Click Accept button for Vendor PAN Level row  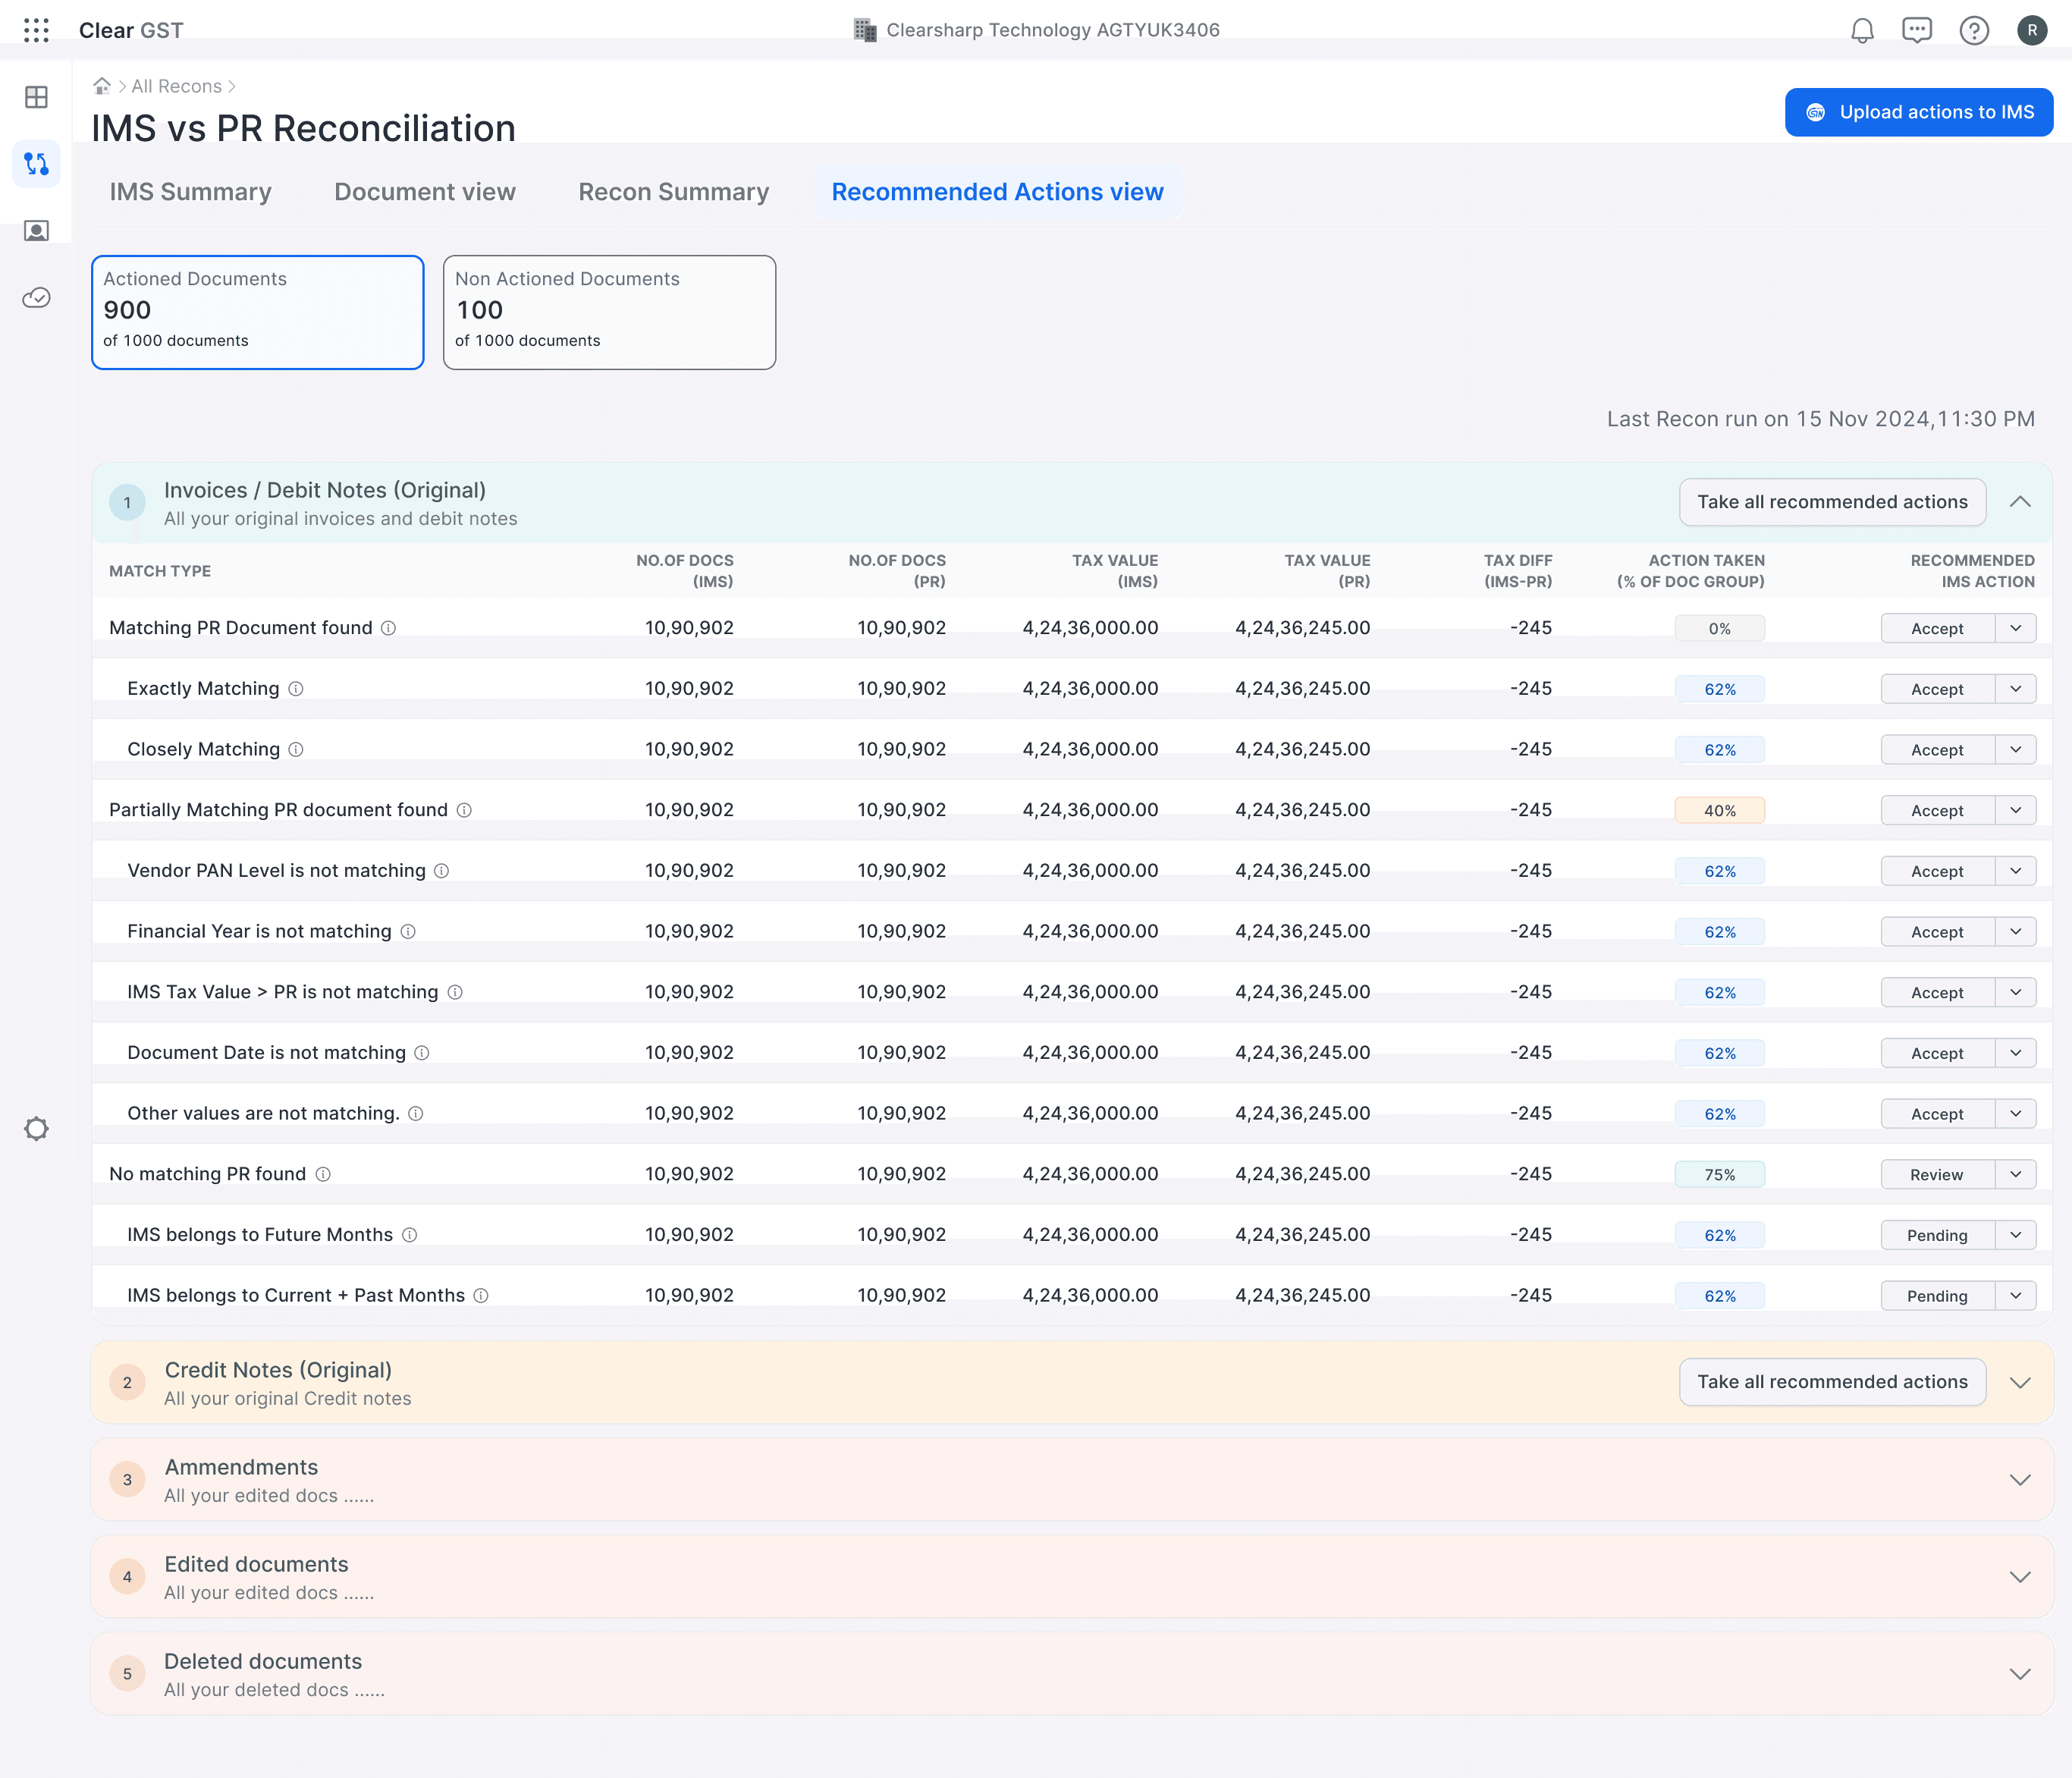click(x=1937, y=871)
